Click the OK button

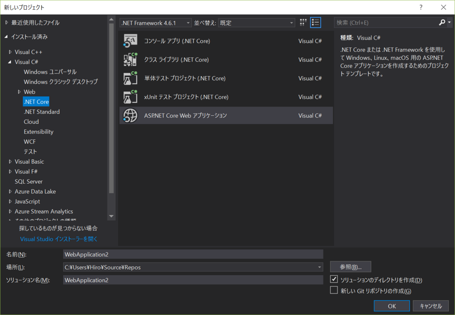coord(392,306)
